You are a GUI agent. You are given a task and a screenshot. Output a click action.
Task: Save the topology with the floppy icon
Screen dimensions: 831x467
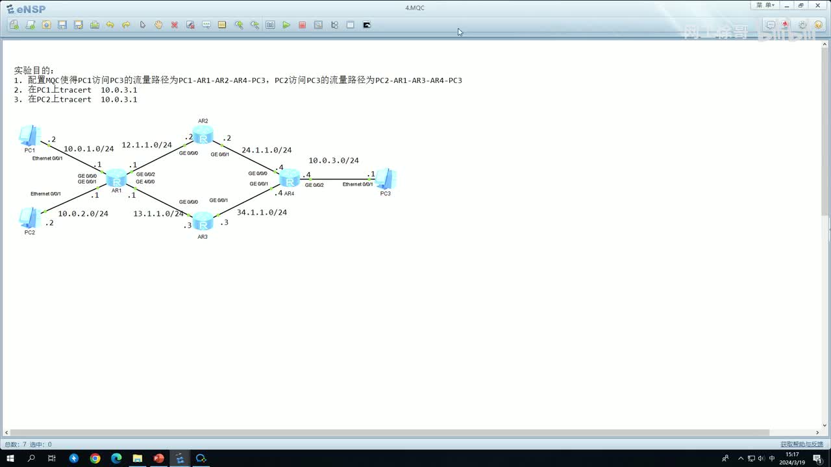[62, 25]
